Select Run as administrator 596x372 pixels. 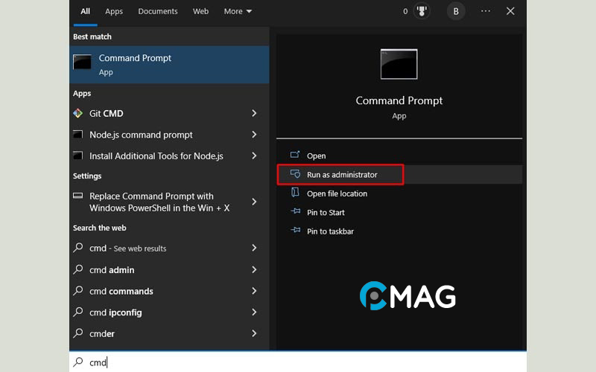coord(341,175)
